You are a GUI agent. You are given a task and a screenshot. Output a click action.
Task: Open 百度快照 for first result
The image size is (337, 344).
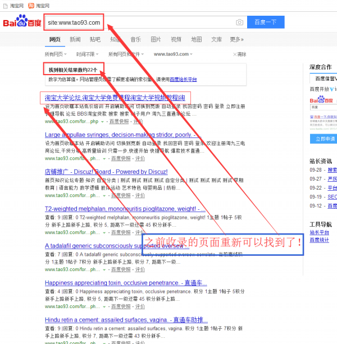tap(119, 121)
